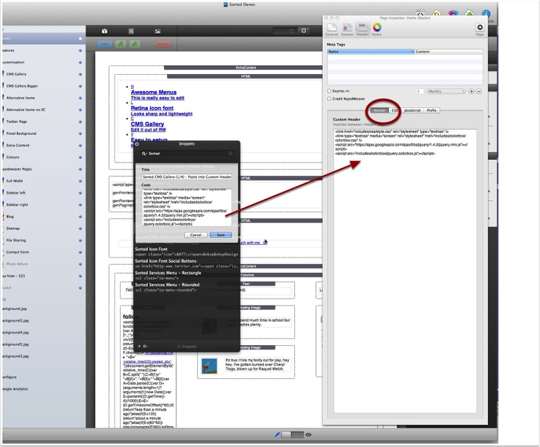Click the blue Edit button in Stacks
Image resolution: width=540 pixels, height=447 pixels.
[105, 44]
